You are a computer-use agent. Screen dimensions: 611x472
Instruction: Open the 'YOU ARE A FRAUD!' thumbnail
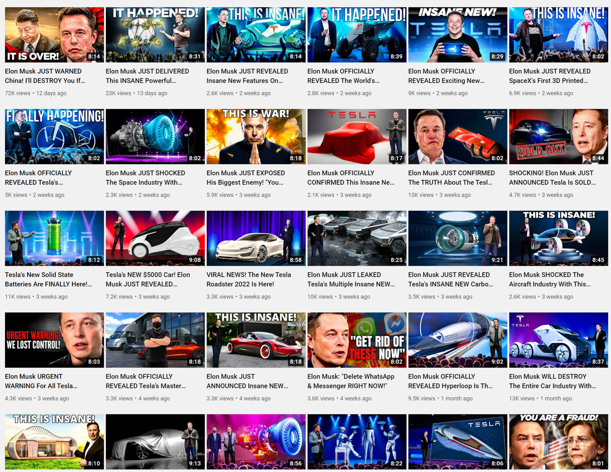[558, 441]
